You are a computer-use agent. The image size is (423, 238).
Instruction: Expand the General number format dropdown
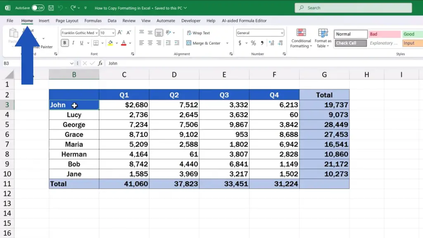click(282, 33)
